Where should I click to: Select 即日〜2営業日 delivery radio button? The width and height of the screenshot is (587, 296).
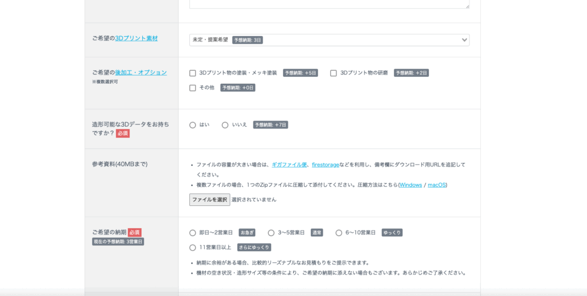[x=193, y=233]
